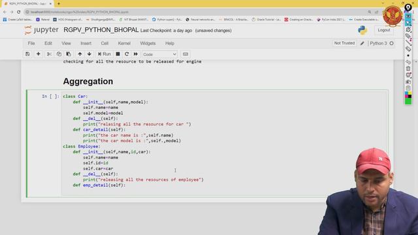This screenshot has height=235, width=418.
Task: Click the trash clear icon in annotation toolbar
Action: click(408, 69)
